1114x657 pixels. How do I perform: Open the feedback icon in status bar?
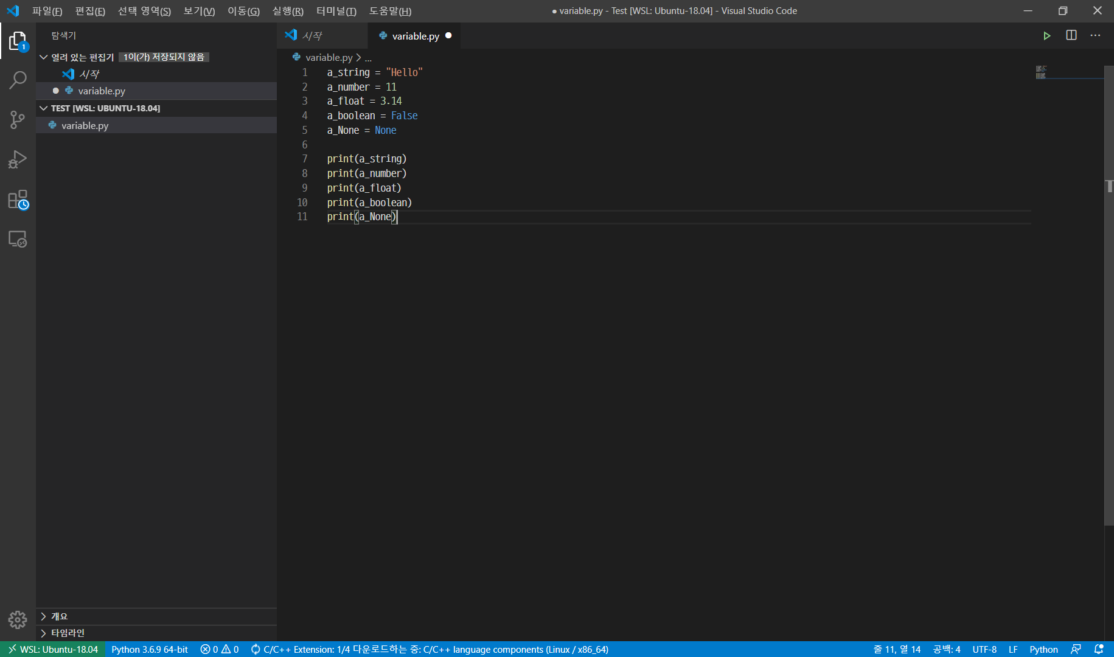[x=1076, y=649]
